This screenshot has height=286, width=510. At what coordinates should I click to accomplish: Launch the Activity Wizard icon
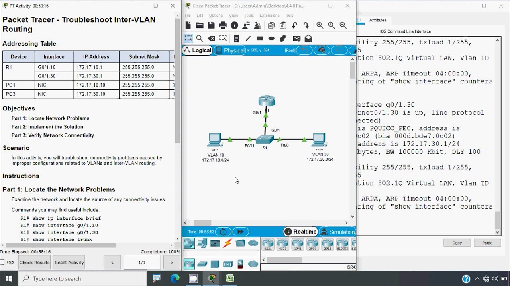pyautogui.click(x=246, y=25)
